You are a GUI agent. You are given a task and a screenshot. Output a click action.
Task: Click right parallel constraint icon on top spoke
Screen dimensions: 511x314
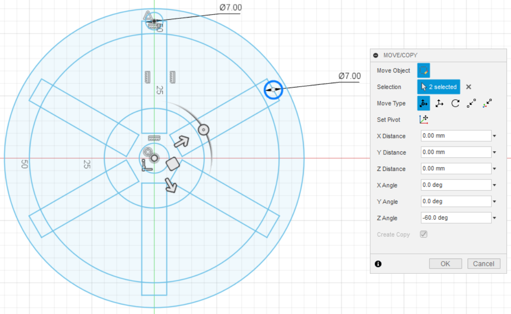[x=172, y=77]
